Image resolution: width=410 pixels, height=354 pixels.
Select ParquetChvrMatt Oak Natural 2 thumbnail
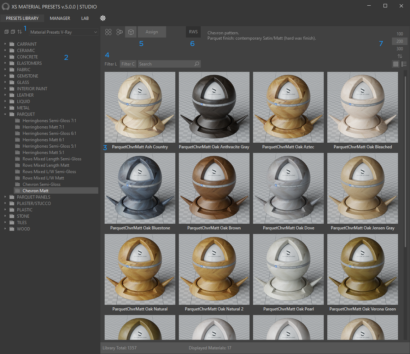coord(214,269)
